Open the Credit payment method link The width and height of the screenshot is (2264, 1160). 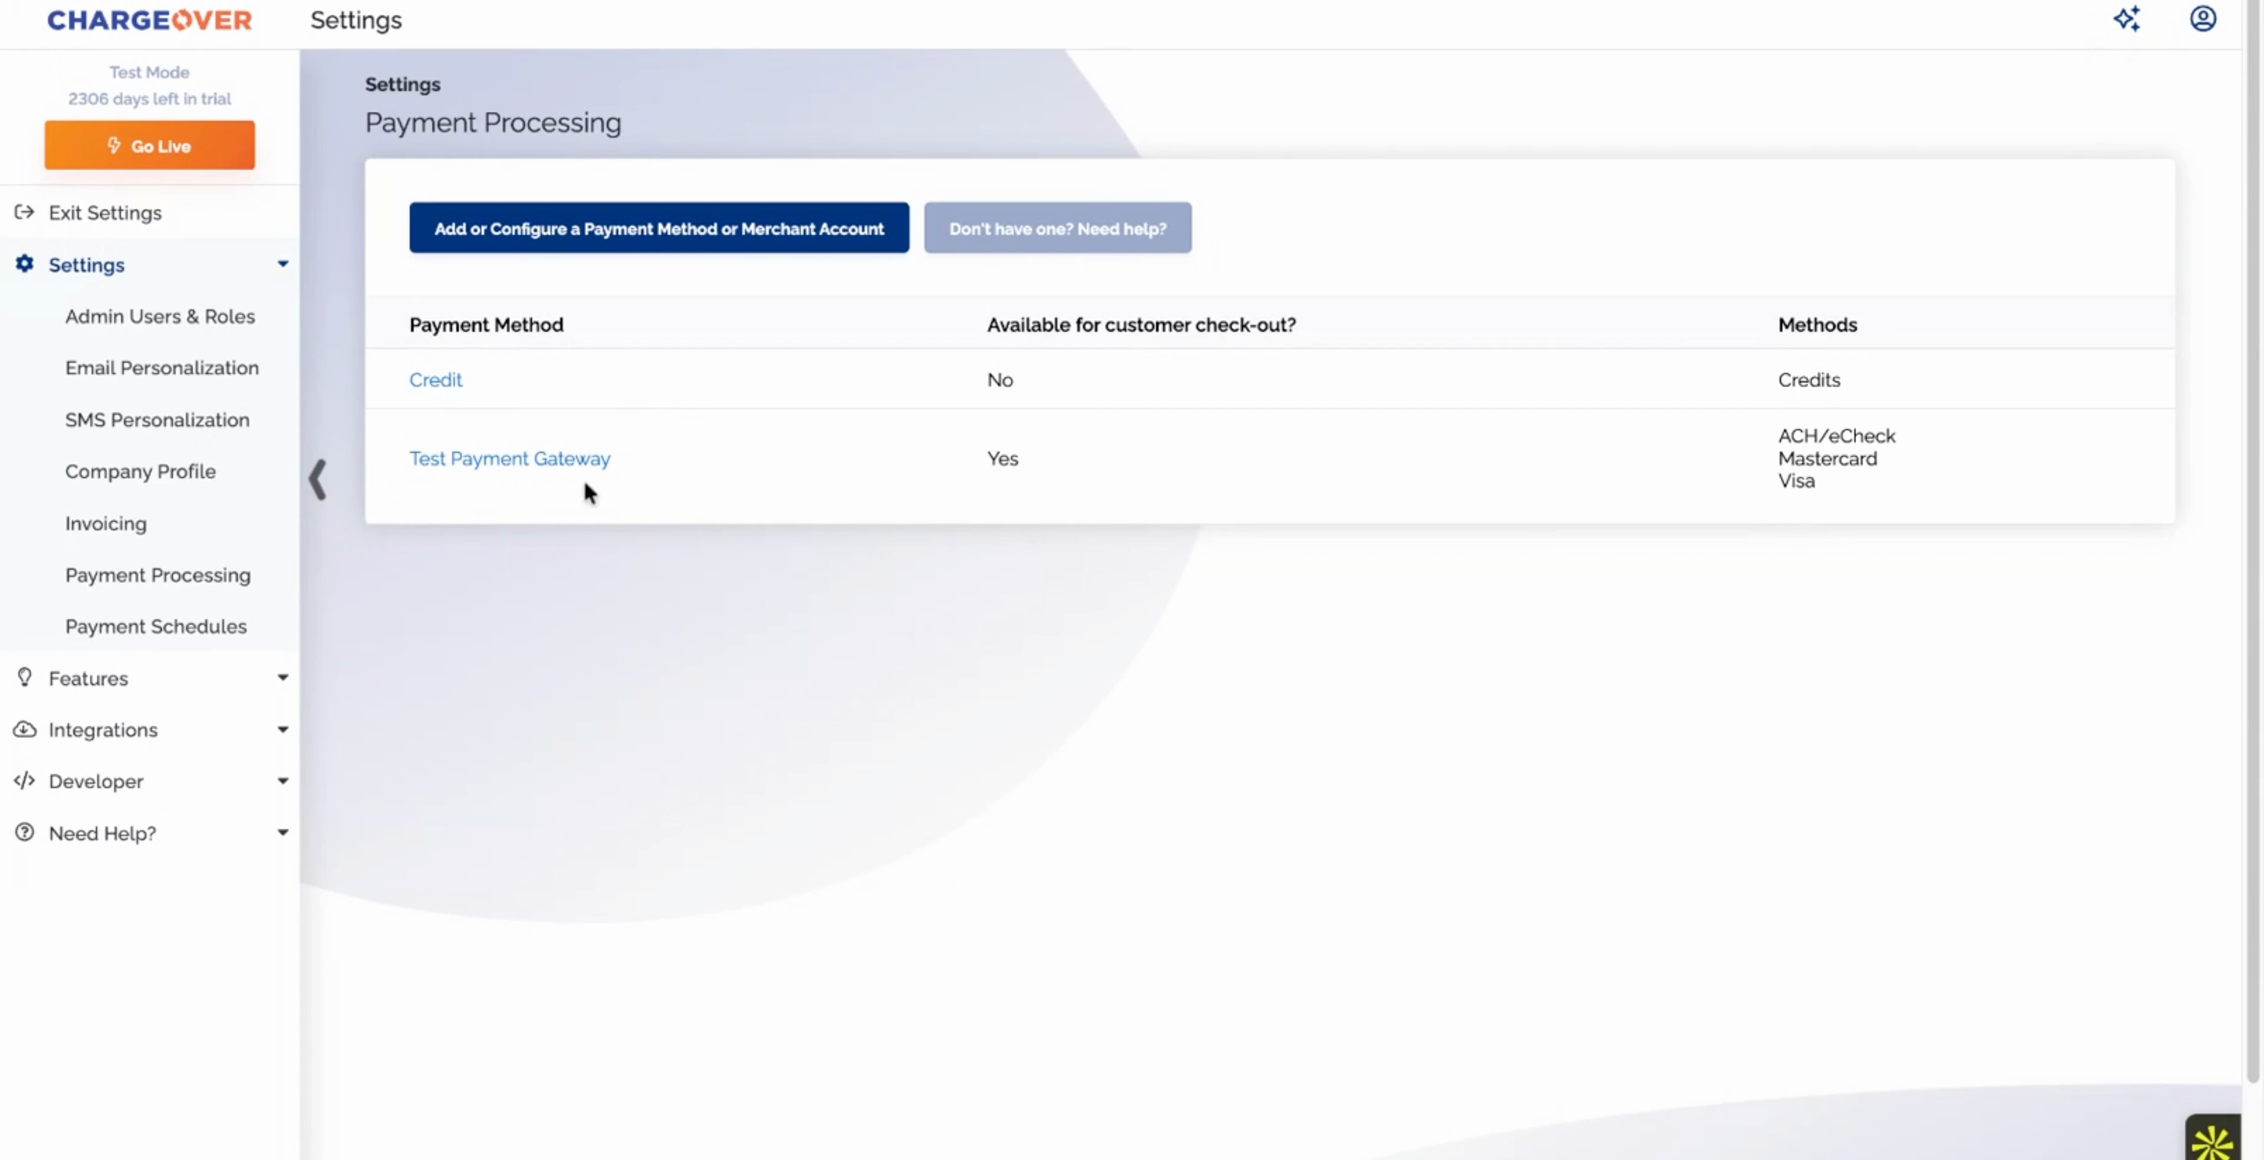(x=435, y=380)
